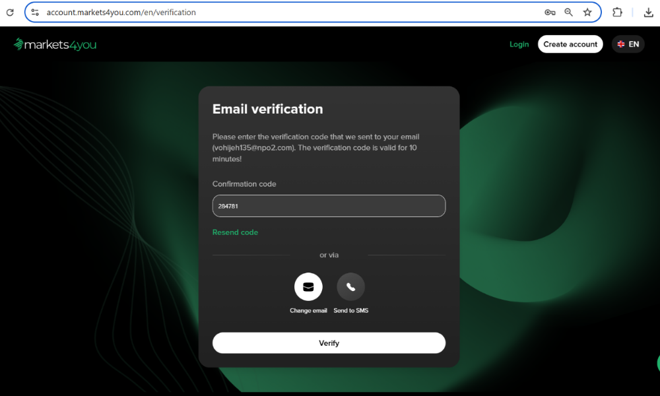Screen dimensions: 660x396
Task: Click the 'Change email' text label
Action: (308, 311)
